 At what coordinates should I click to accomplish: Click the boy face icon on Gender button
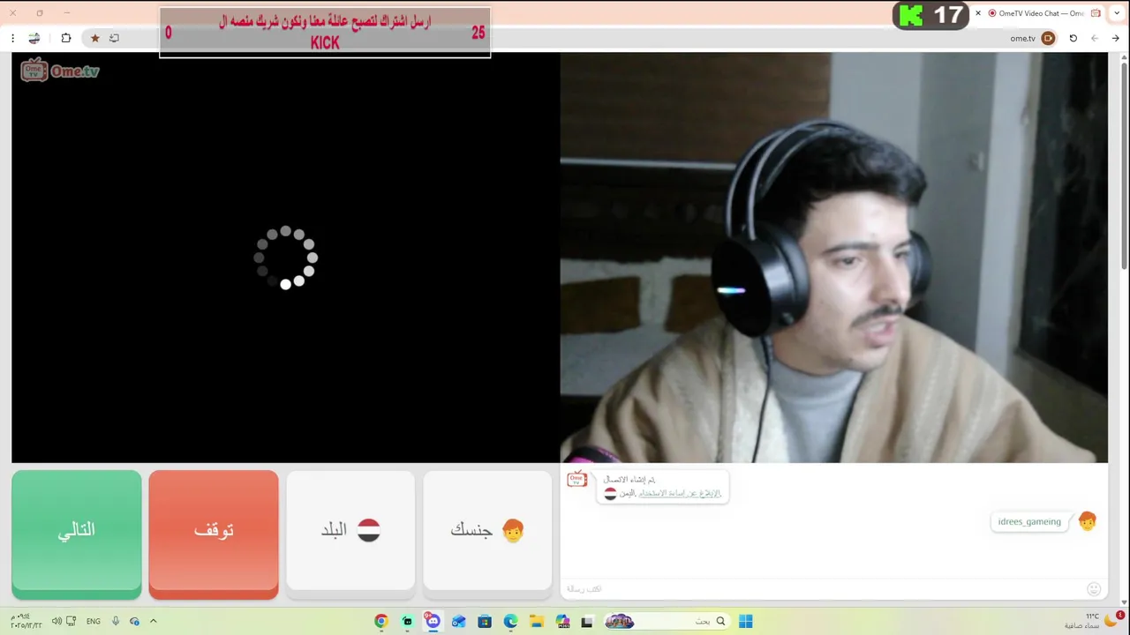click(513, 530)
